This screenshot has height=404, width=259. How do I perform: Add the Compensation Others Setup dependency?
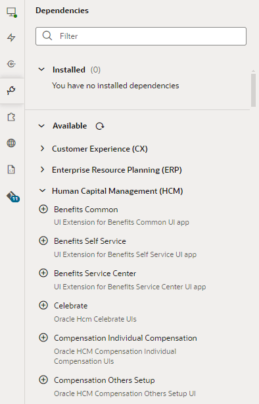coord(43,380)
